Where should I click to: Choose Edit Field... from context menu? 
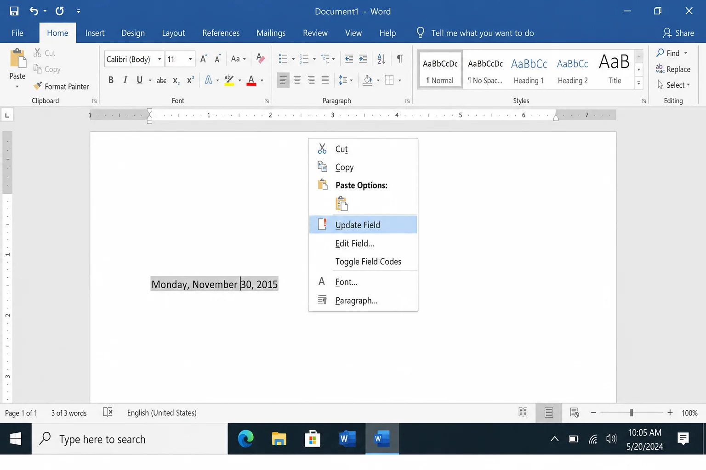click(x=363, y=243)
